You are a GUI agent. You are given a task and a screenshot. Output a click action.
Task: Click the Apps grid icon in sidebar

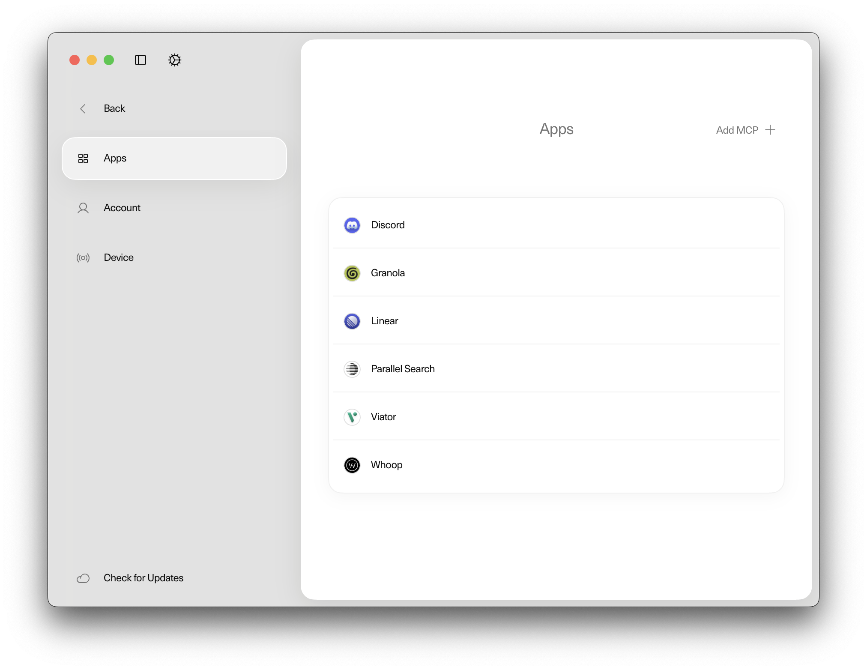pos(83,159)
